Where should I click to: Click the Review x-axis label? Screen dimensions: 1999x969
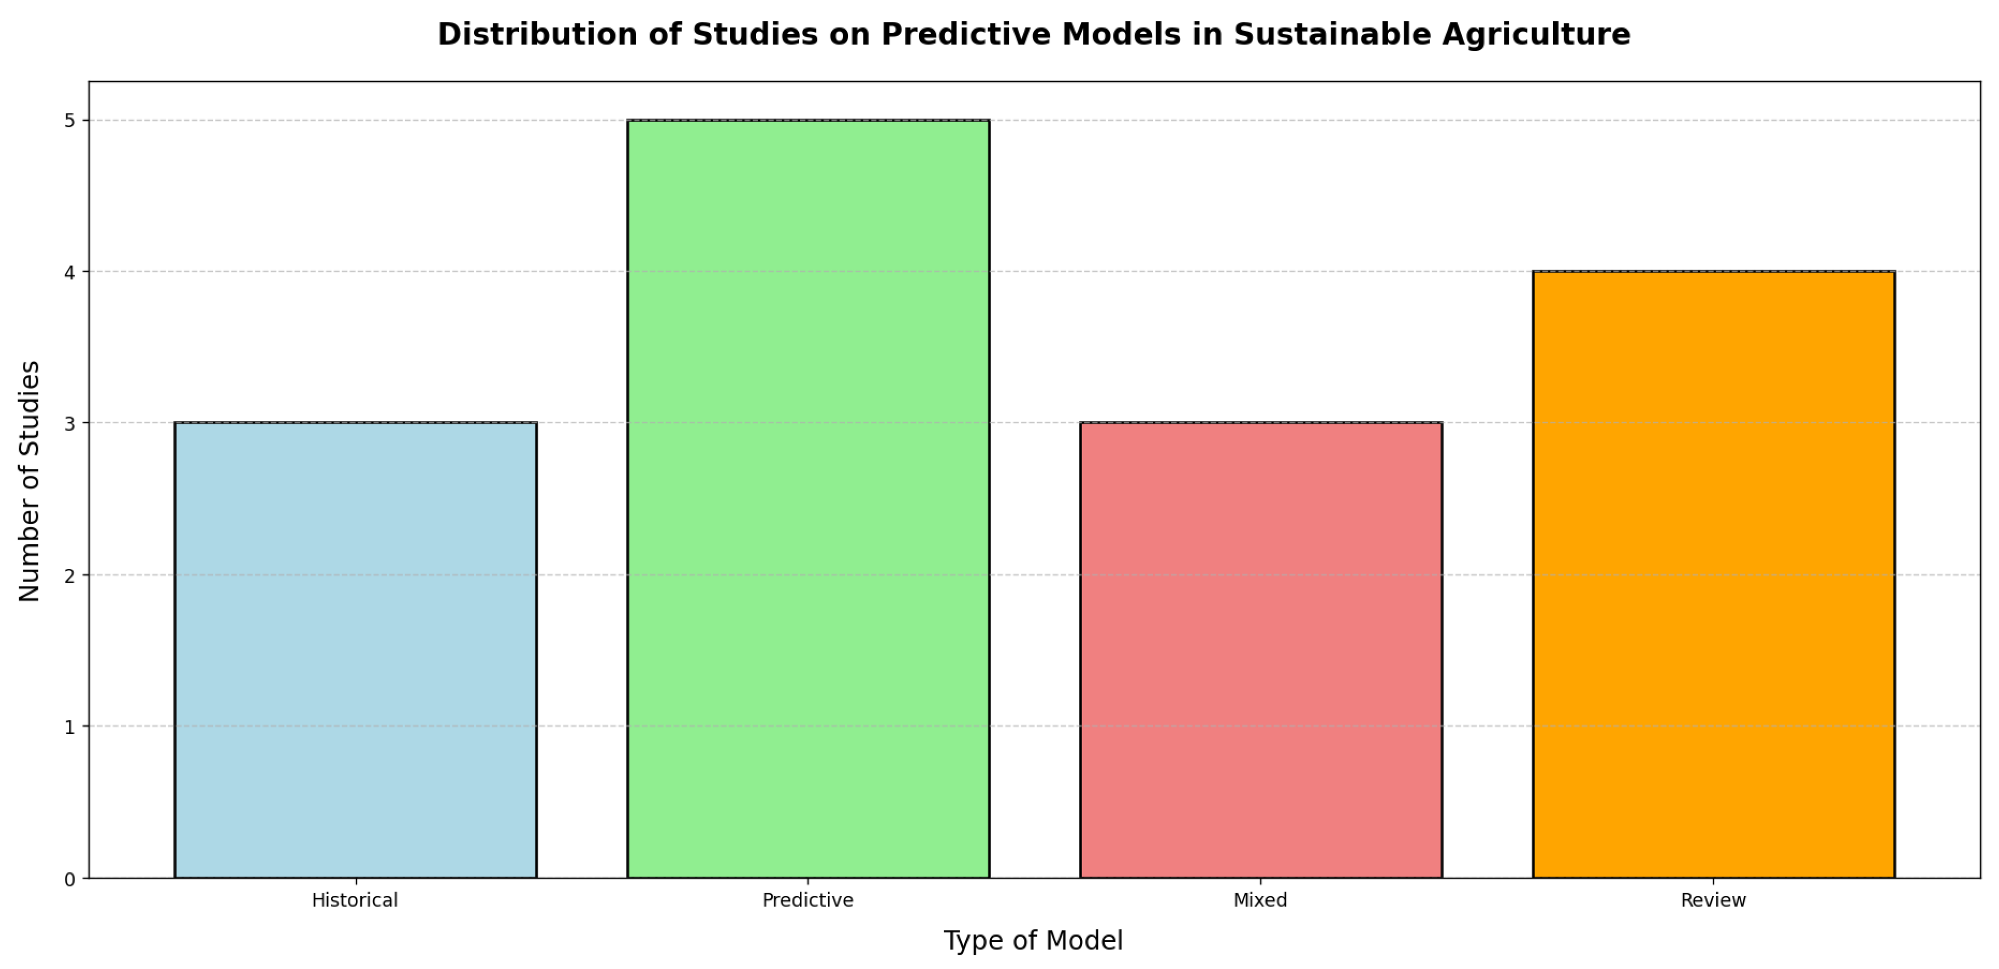coord(1714,900)
